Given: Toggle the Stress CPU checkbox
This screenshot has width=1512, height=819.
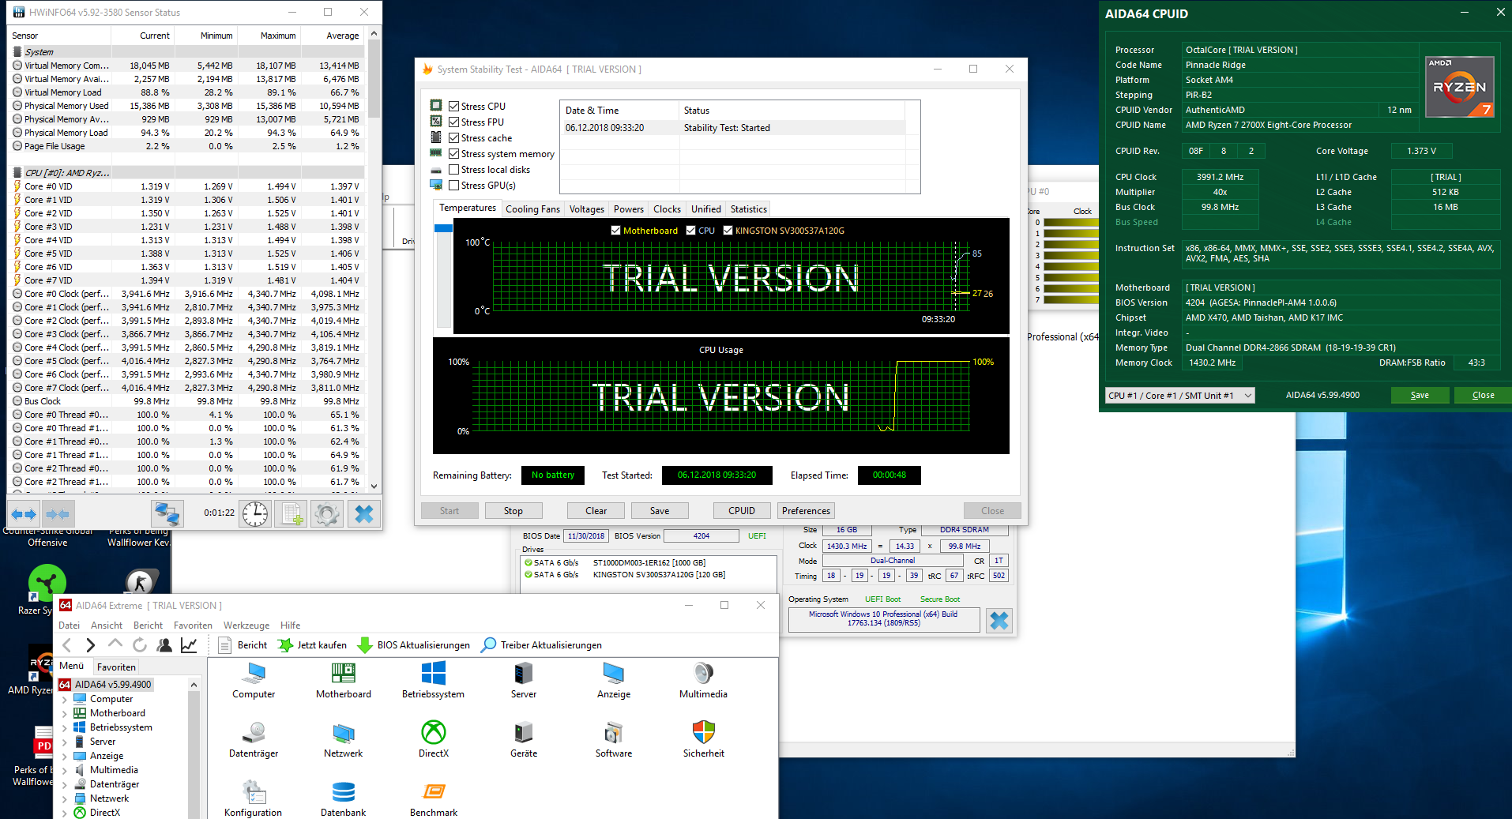Looking at the screenshot, I should (x=454, y=107).
